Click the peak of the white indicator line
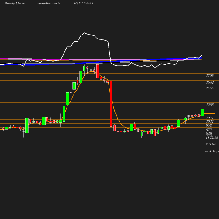Screen dimensions: 219x219 pos(84,33)
